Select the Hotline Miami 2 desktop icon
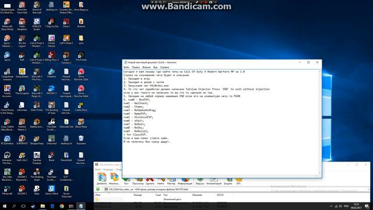 (x=22, y=124)
